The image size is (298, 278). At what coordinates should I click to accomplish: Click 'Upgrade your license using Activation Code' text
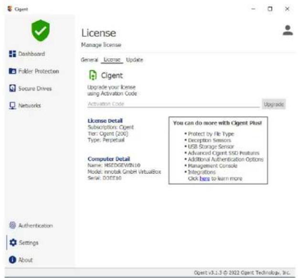coord(112,90)
